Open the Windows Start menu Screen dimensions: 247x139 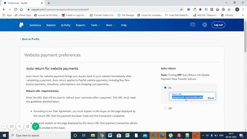[x=4, y=136]
